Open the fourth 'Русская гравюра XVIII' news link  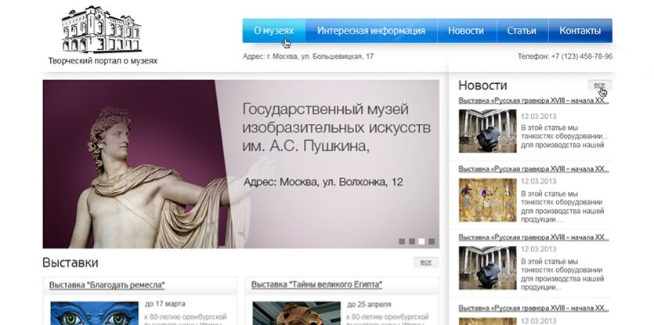(533, 309)
